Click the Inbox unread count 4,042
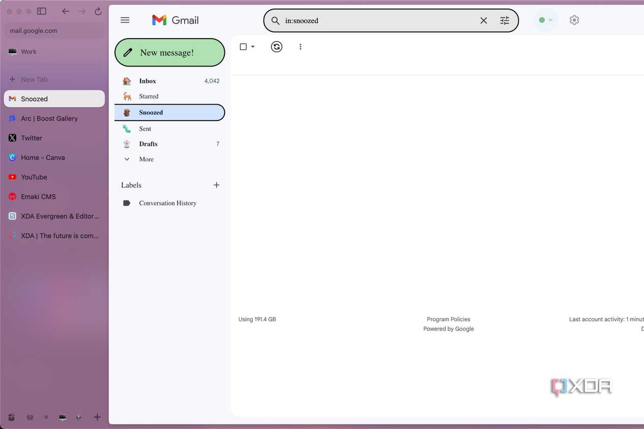This screenshot has height=429, width=644. click(212, 81)
